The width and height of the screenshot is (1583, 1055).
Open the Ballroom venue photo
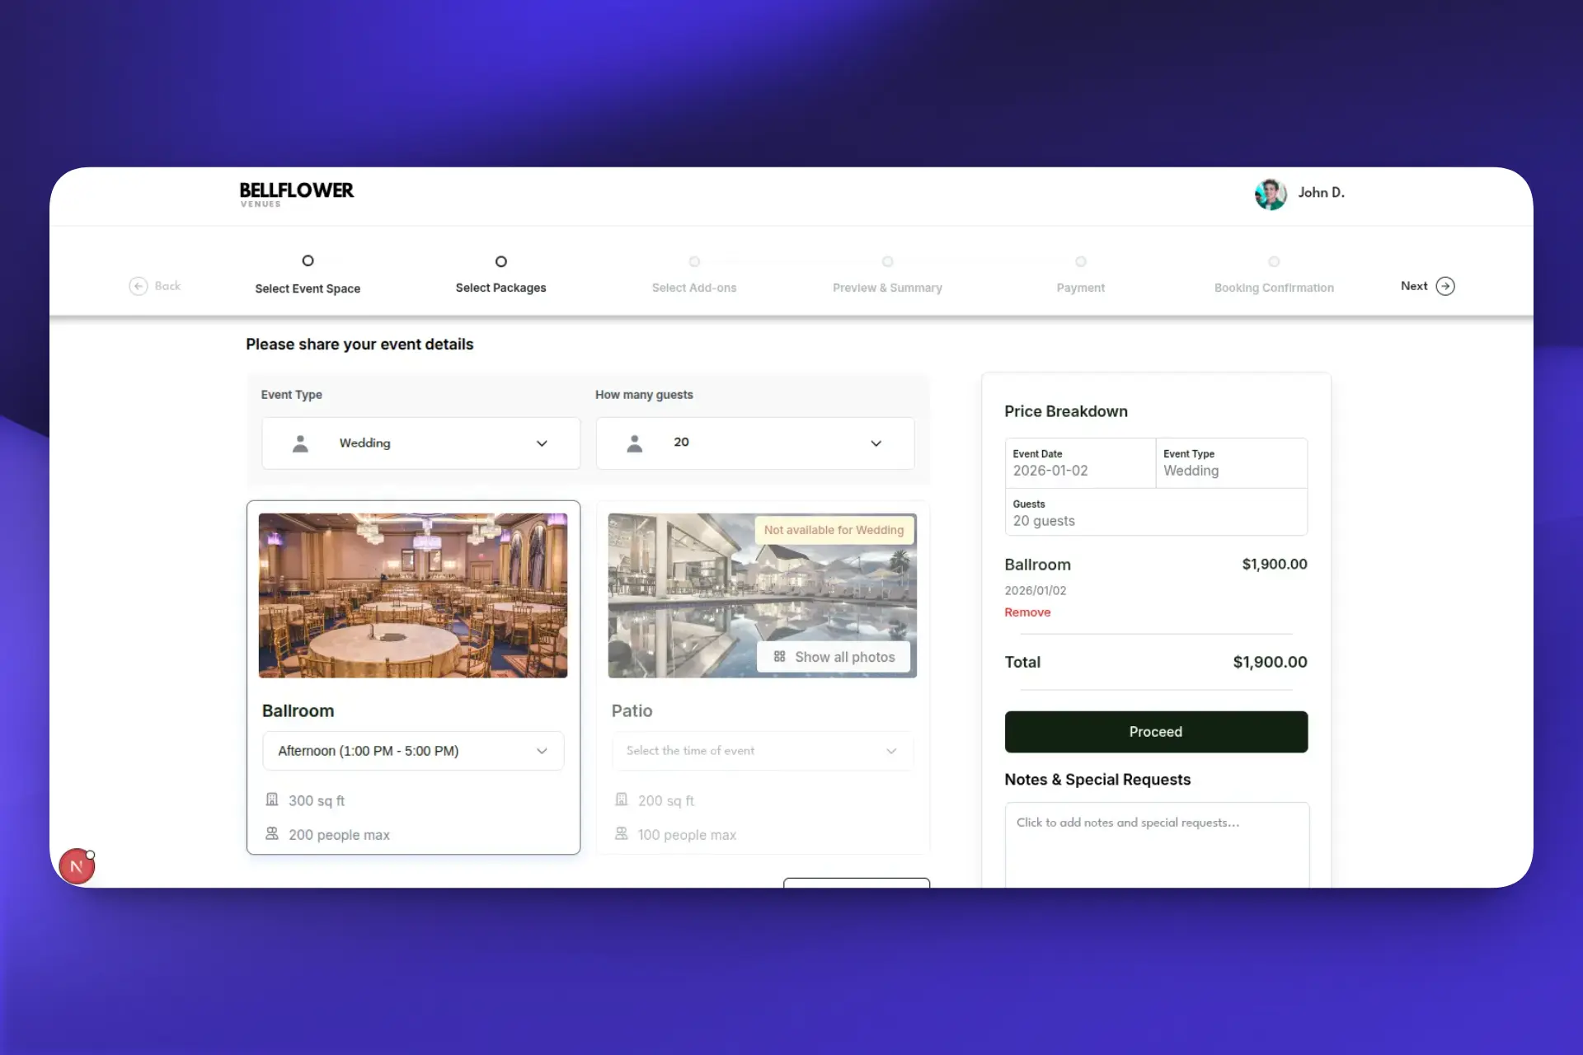tap(413, 596)
